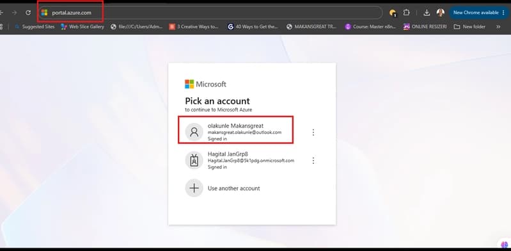Click the olakunle Makansgreat avatar icon
The image size is (511, 251).
click(194, 132)
